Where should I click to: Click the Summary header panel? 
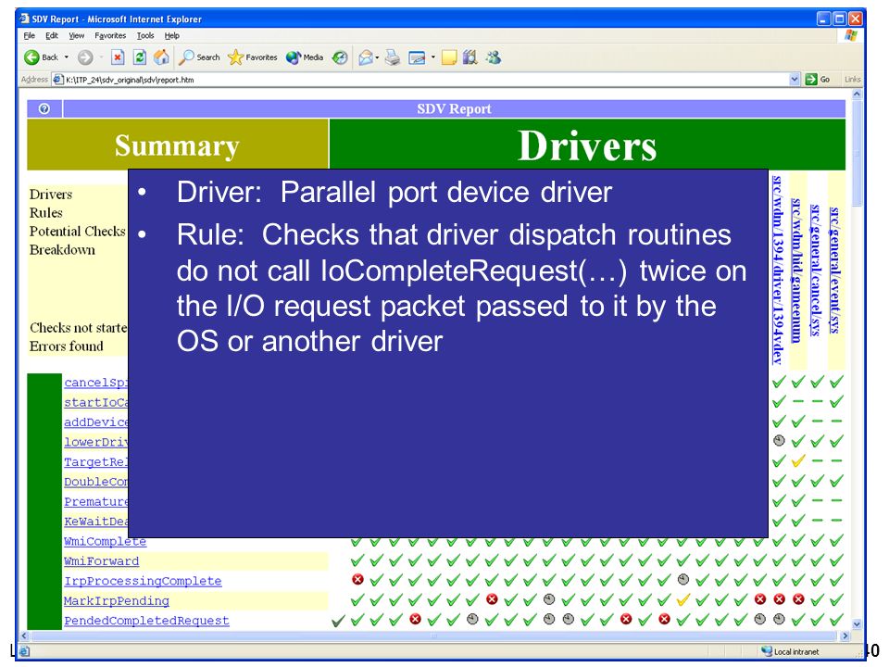pyautogui.click(x=178, y=145)
